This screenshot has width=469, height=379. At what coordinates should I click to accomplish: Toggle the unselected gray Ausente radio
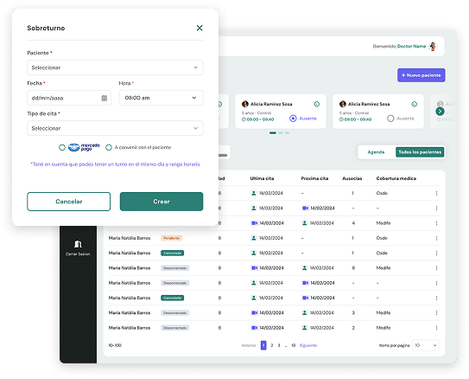tap(390, 119)
